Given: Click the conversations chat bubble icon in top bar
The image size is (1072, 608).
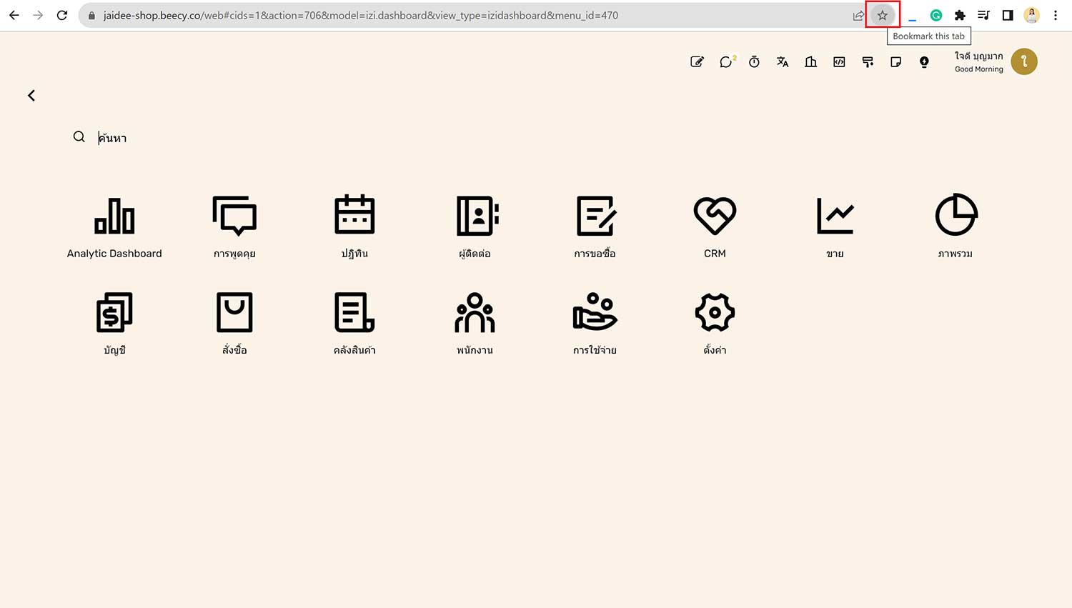Looking at the screenshot, I should [x=726, y=62].
